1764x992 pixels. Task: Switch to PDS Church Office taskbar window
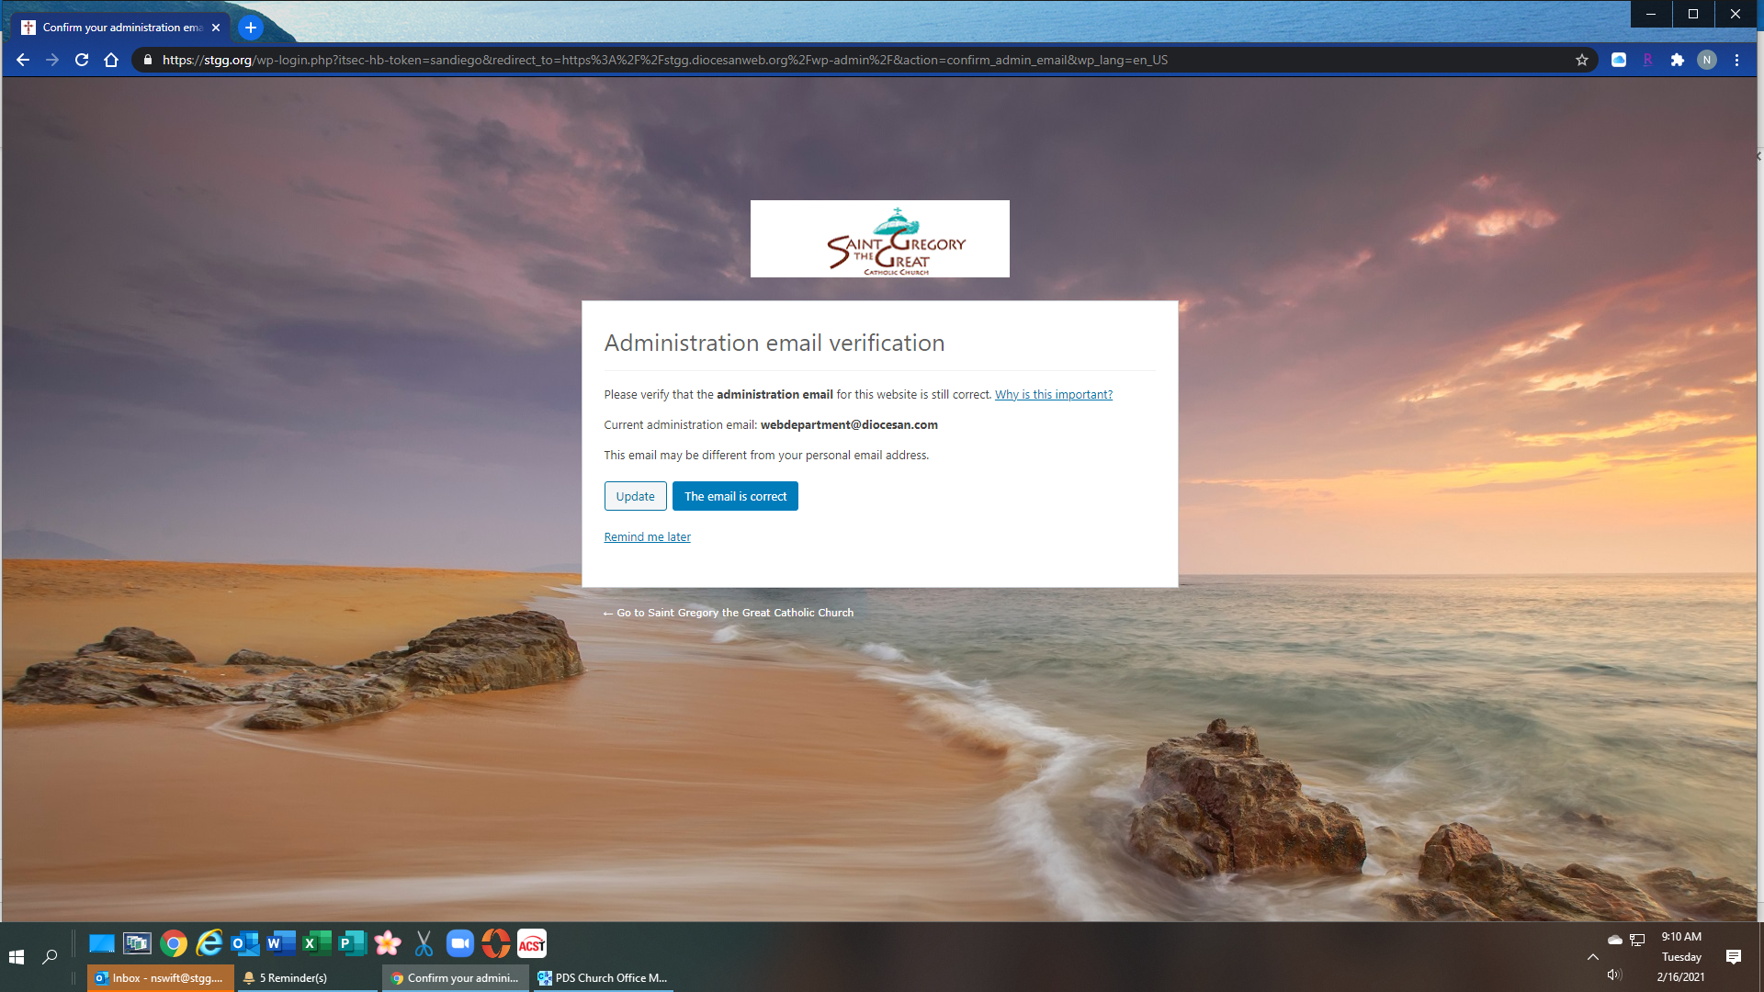click(x=604, y=978)
